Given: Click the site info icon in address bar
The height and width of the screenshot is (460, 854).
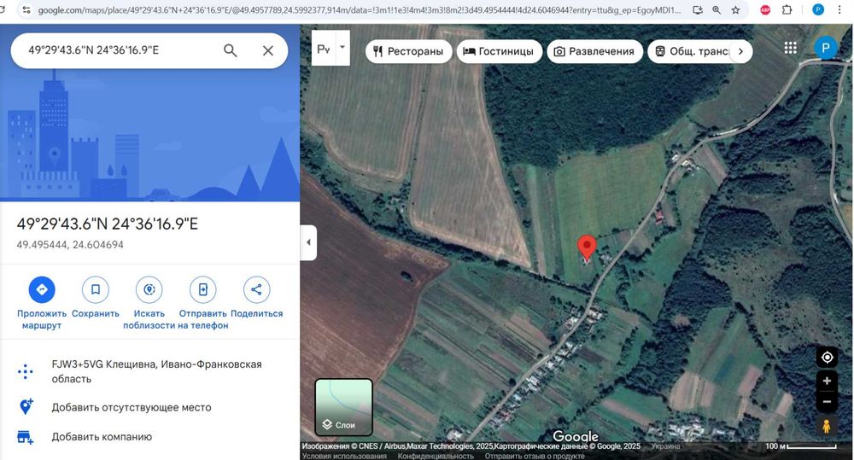Looking at the screenshot, I should (26, 10).
